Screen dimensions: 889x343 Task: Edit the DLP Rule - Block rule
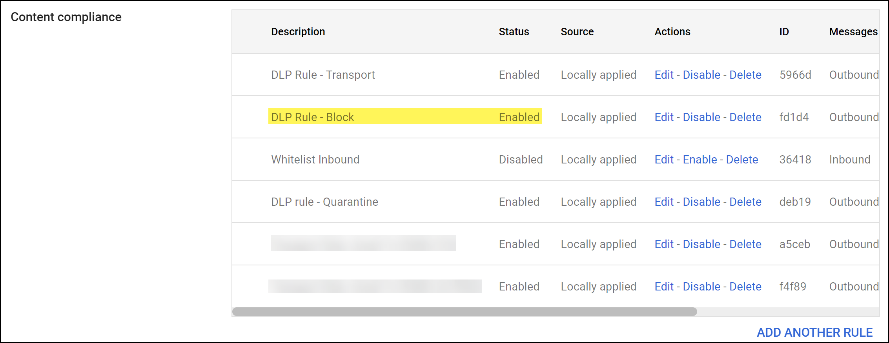(664, 117)
